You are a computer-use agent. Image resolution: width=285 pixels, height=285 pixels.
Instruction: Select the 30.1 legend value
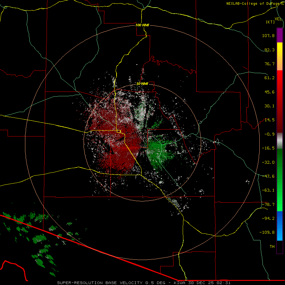point(269,106)
